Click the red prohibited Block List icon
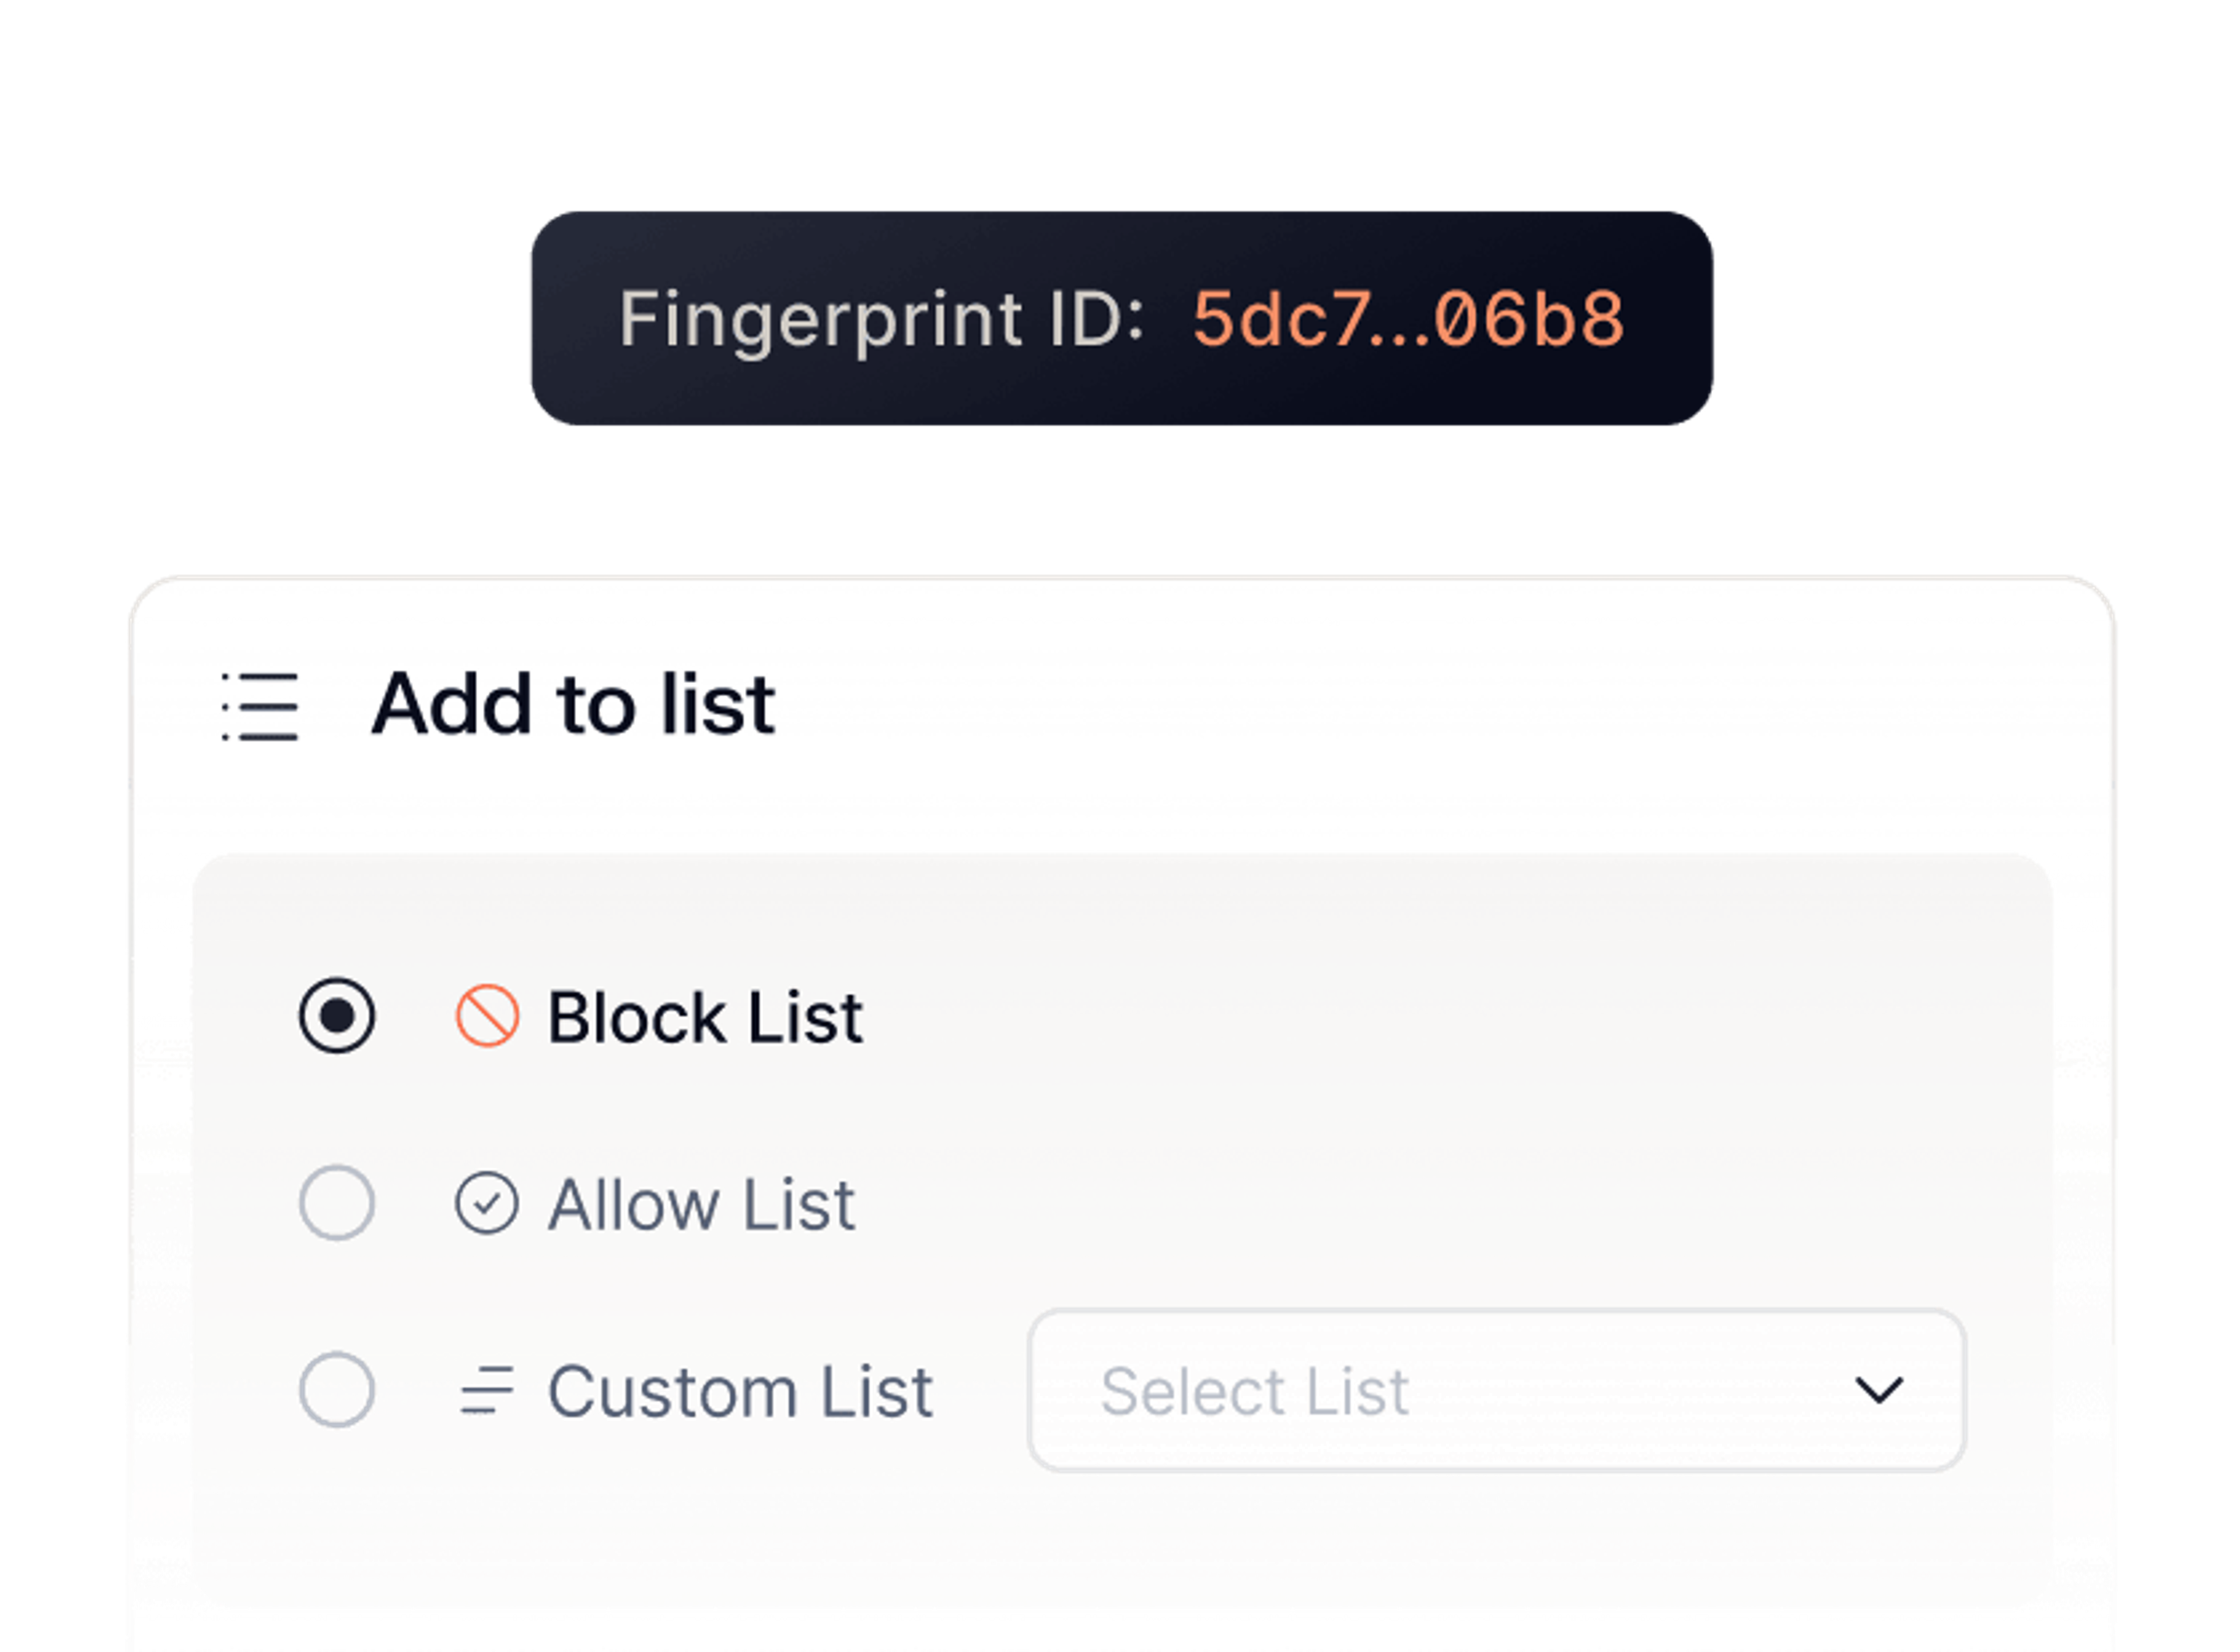The width and height of the screenshot is (2240, 1652). coord(487,1017)
